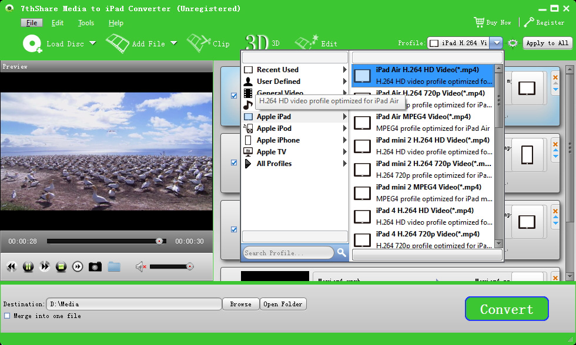576x345 pixels.
Task: Pause the preview playback
Action: pyautogui.click(x=28, y=266)
